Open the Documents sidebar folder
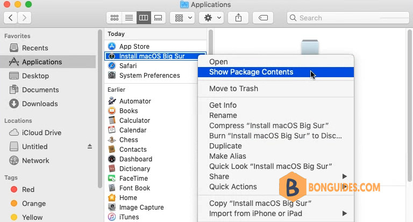413x222 pixels. tap(48, 90)
